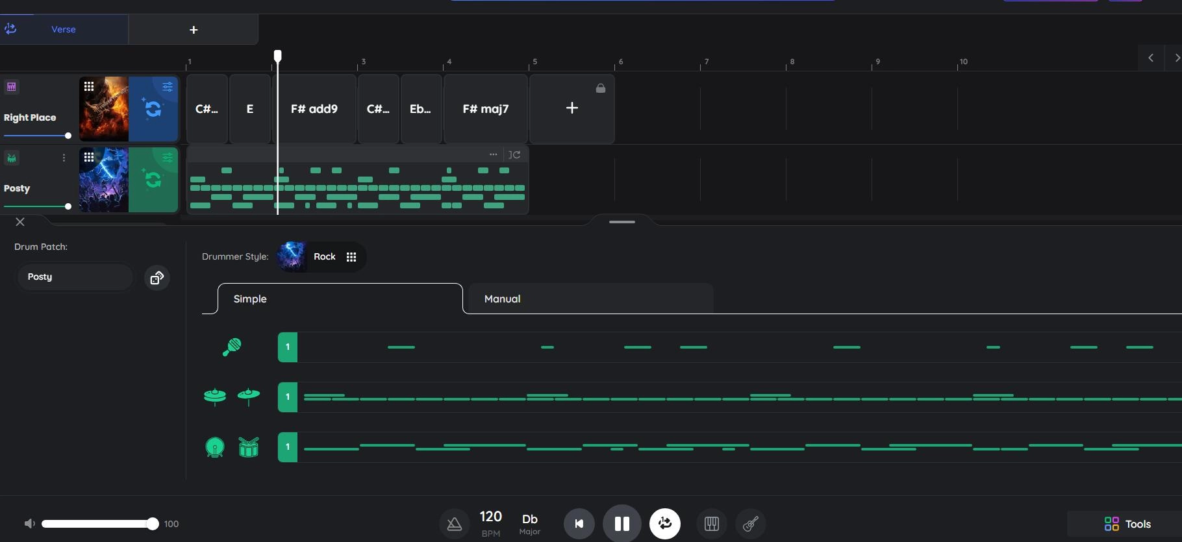Click the drum clip loop icon
This screenshot has height=542, width=1182.
pos(514,154)
